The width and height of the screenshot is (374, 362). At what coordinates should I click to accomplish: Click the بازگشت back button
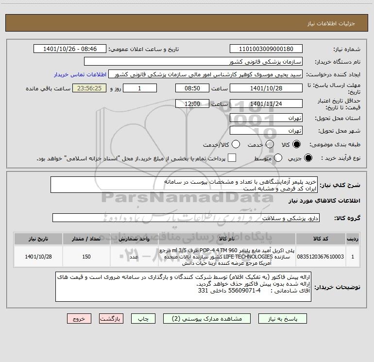(x=111, y=319)
